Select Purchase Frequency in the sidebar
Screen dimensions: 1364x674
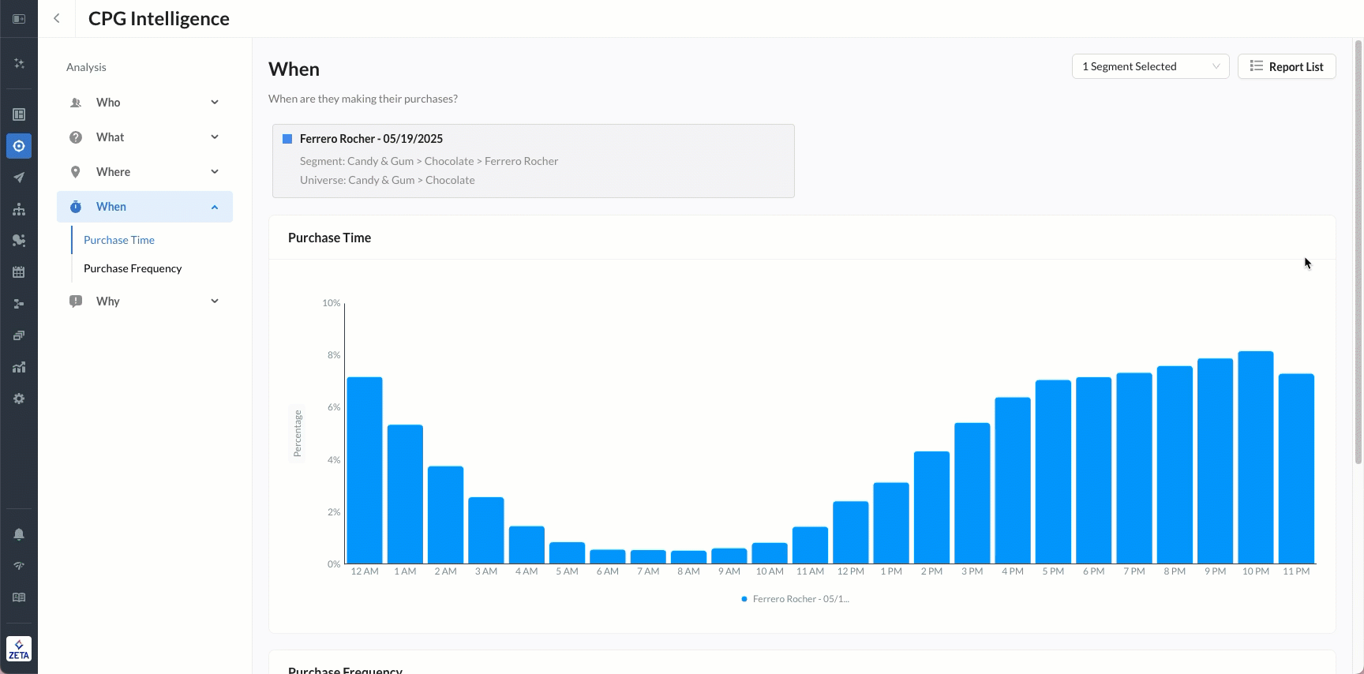pyautogui.click(x=133, y=268)
